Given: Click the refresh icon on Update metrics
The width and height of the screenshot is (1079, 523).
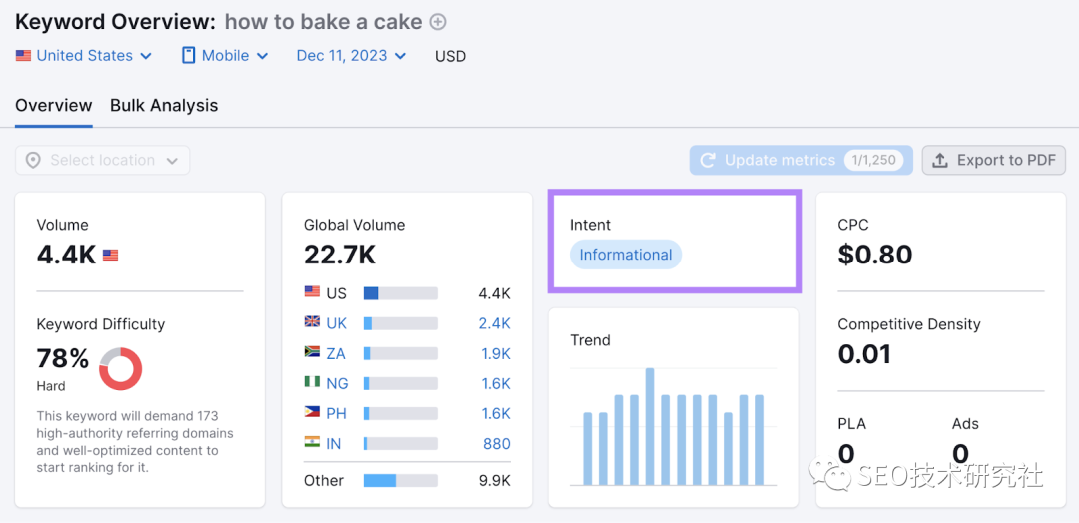Looking at the screenshot, I should (708, 160).
